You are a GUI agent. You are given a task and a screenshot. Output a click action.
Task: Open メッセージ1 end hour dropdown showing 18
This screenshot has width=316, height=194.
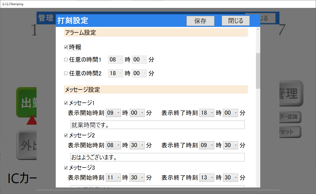point(207,113)
